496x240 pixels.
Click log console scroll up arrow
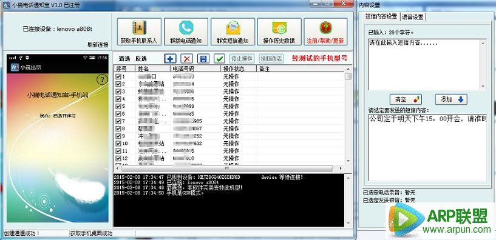tap(348, 177)
